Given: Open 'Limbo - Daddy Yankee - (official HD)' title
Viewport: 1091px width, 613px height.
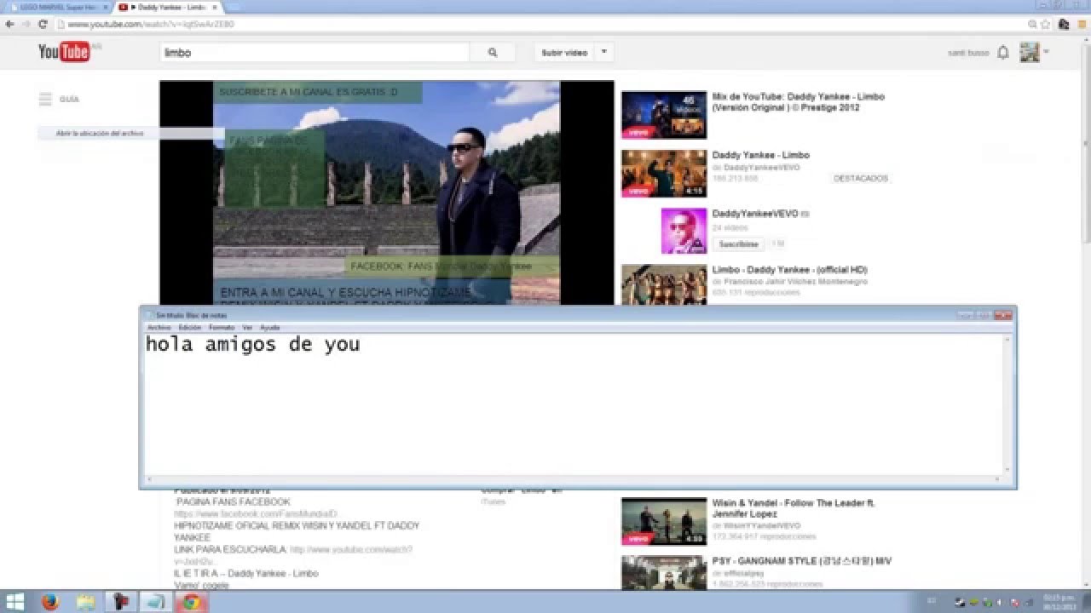Looking at the screenshot, I should 790,270.
